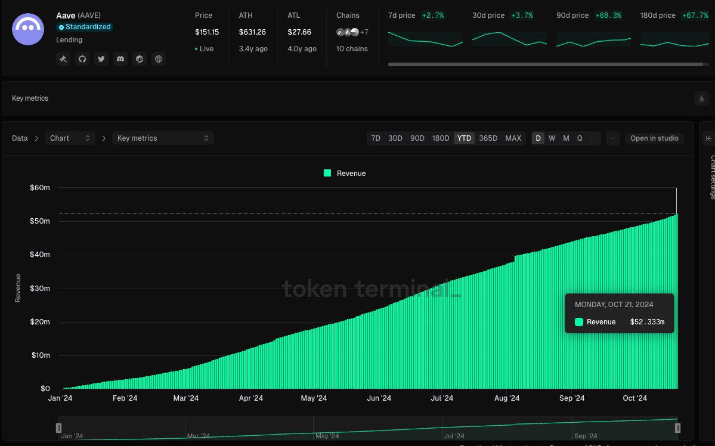715x446 pixels.
Task: Open the more options ellipsis menu
Action: tap(612, 138)
